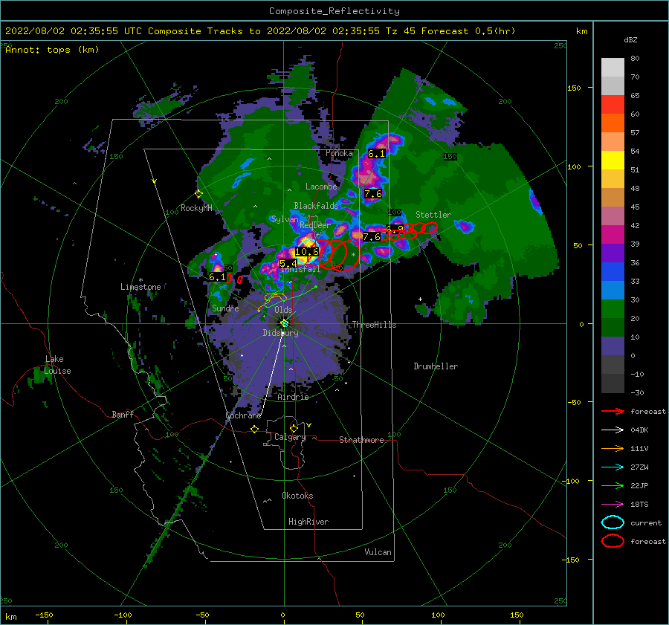The height and width of the screenshot is (625, 669).
Task: Select the white 04DK track arrow
Action: (x=613, y=430)
